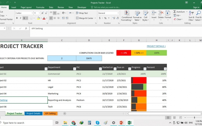Open the General number format dropdown
Screen dimensions: 202x126
pyautogui.click(x=118, y=13)
